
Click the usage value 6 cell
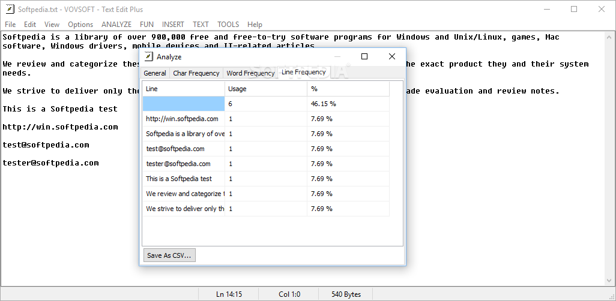[x=266, y=104]
